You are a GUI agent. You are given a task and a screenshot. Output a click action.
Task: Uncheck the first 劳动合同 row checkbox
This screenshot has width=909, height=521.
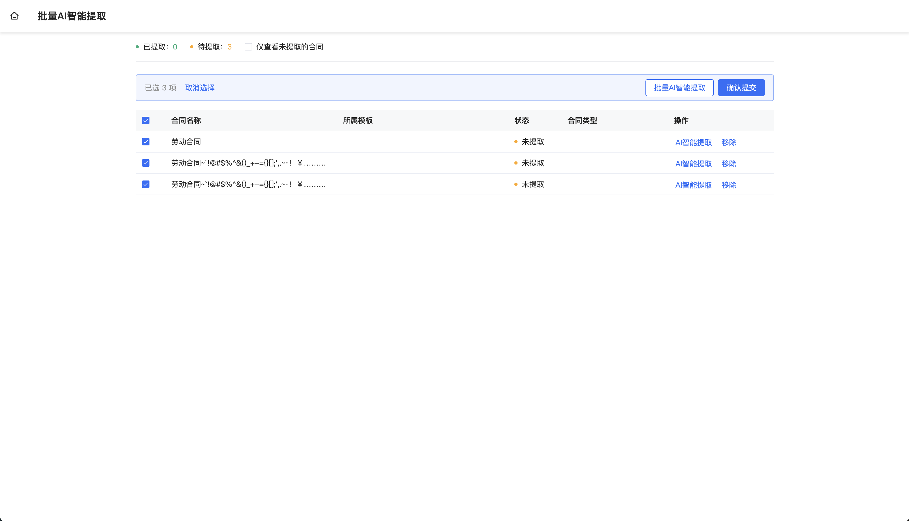tap(146, 142)
